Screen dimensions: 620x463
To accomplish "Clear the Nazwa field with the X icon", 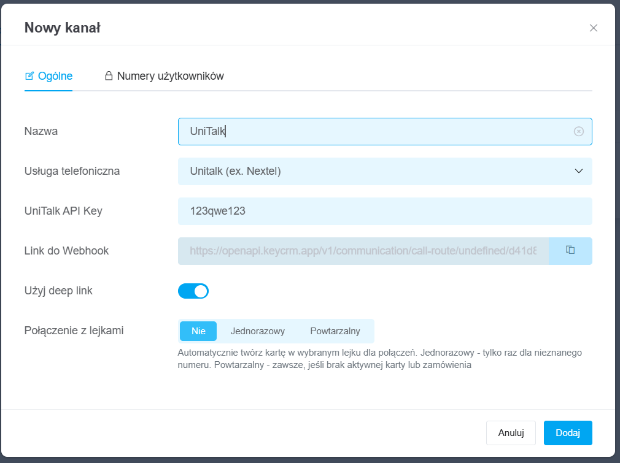I will coord(578,131).
